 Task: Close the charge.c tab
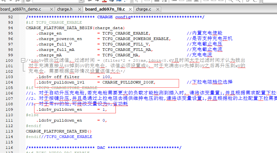[x=158, y=9]
